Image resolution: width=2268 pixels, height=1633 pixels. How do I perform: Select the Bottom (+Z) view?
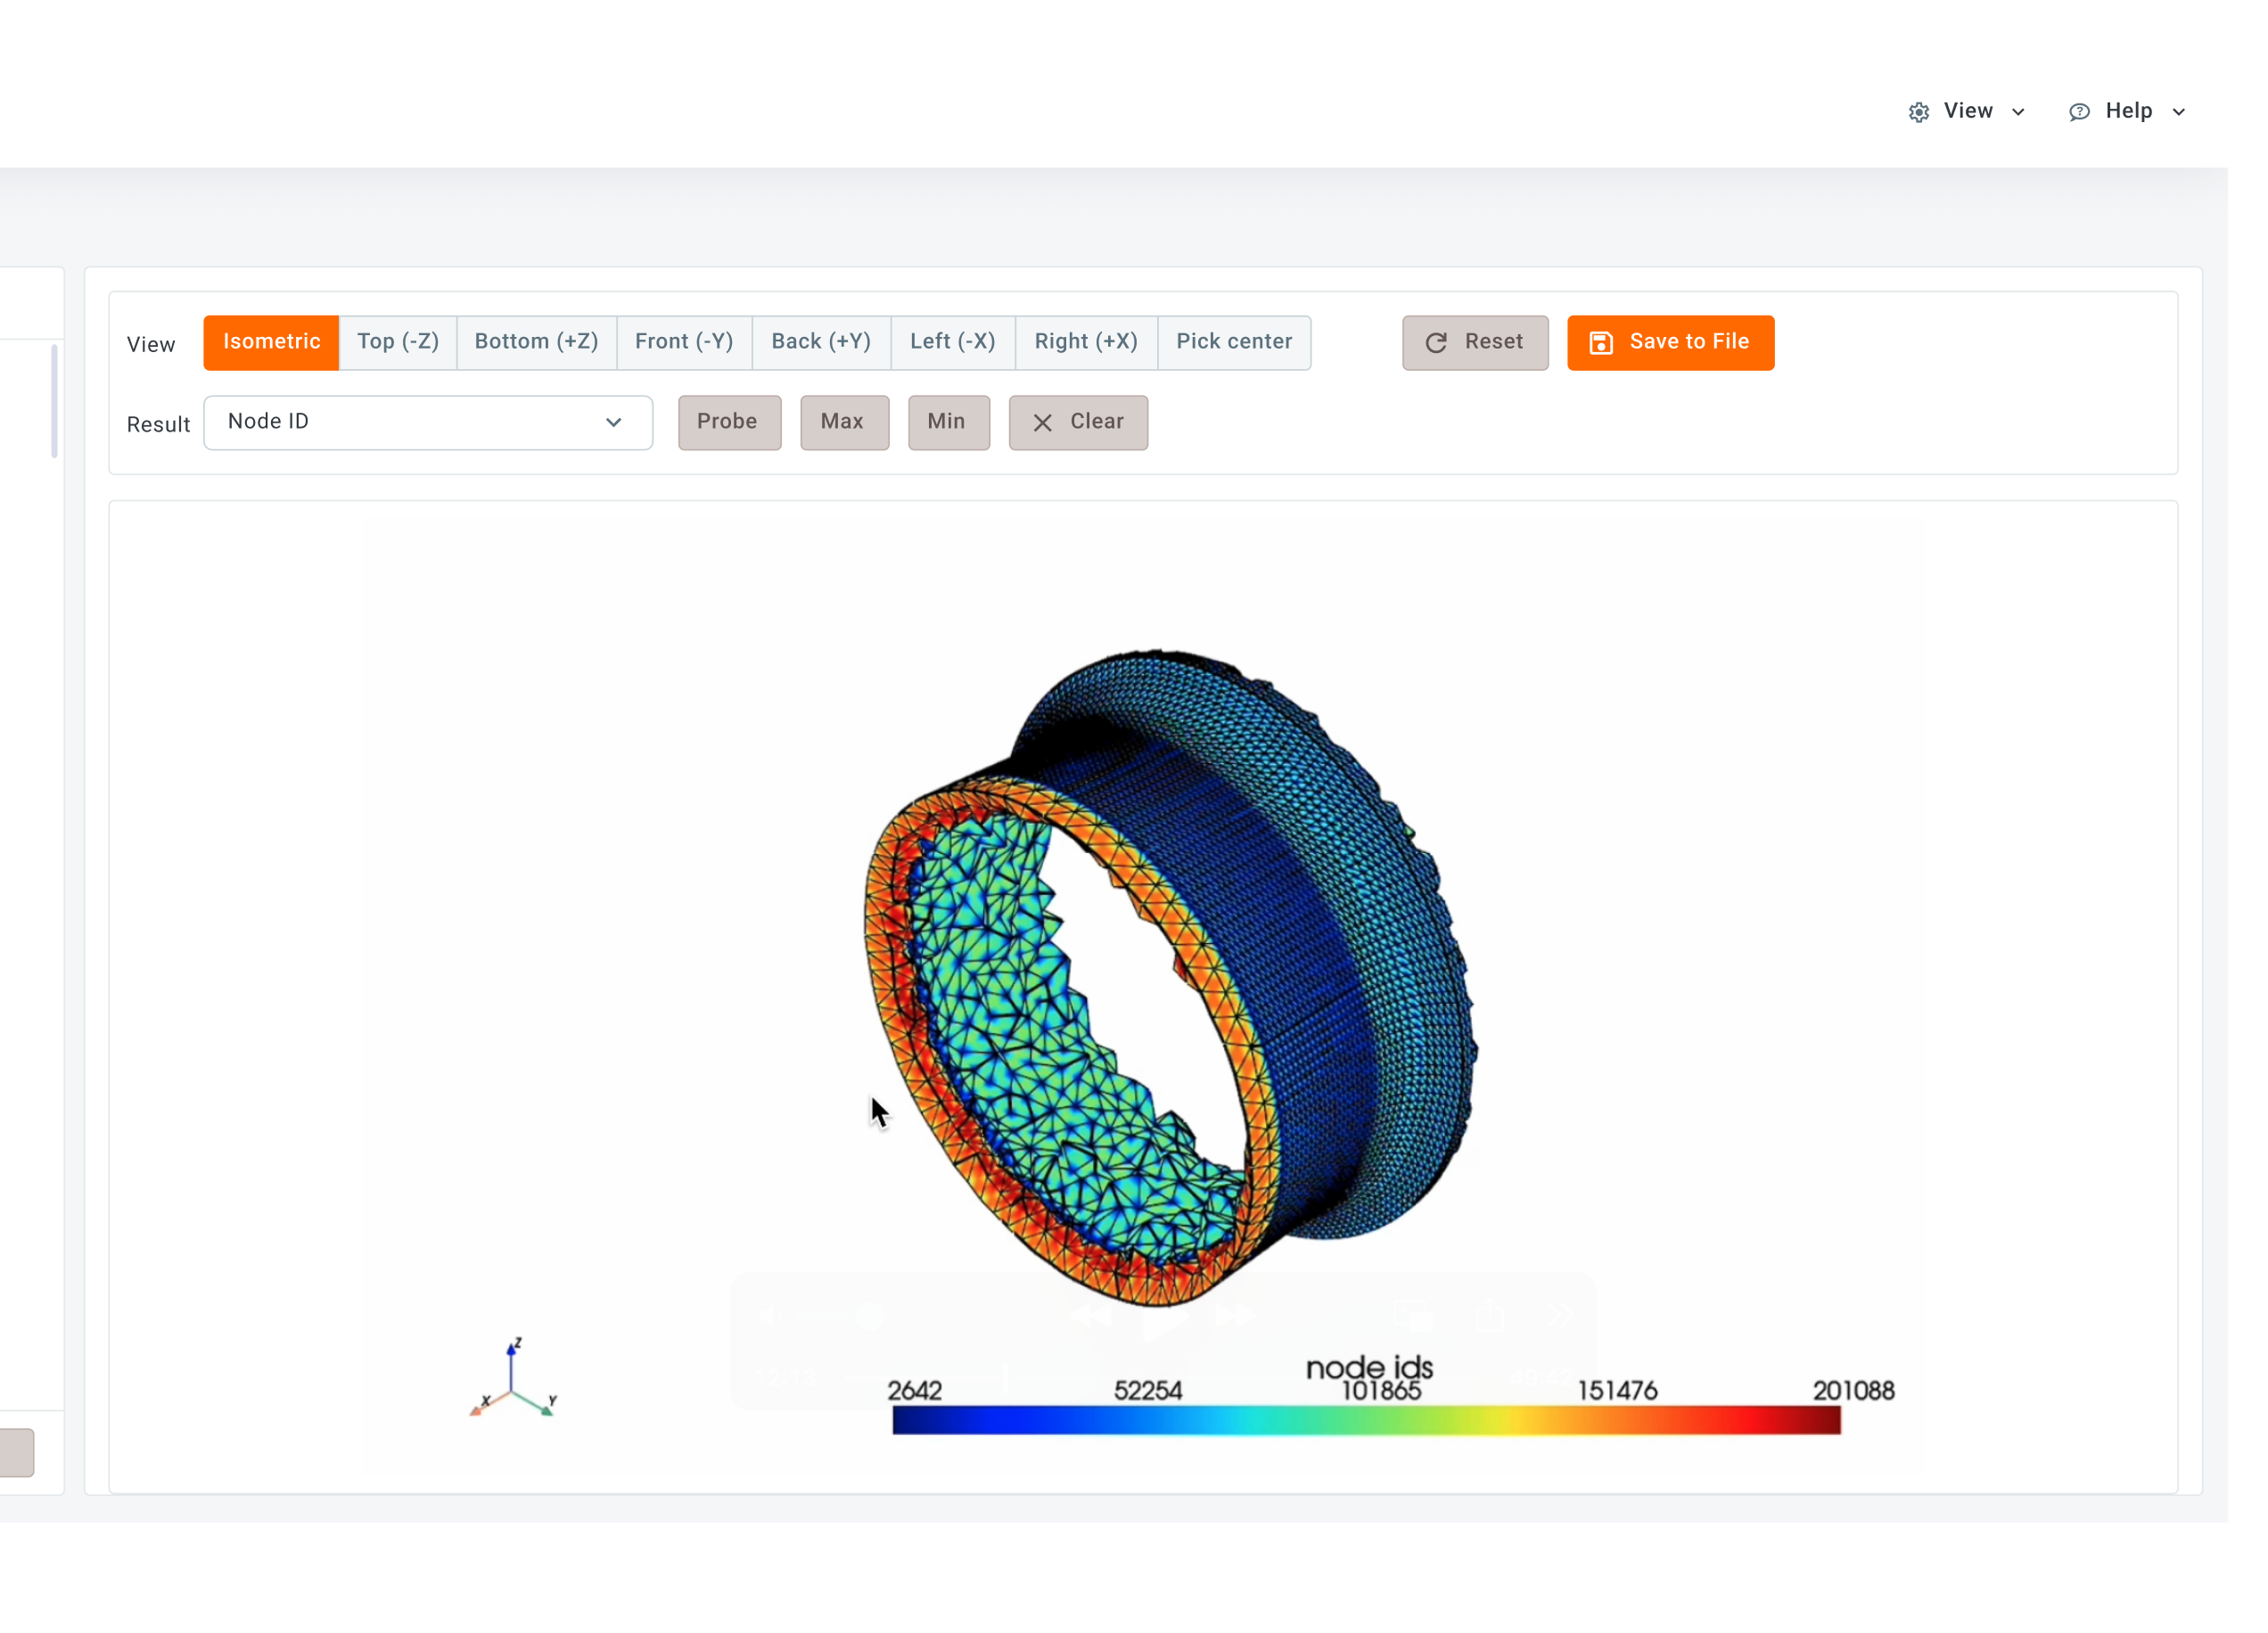536,342
